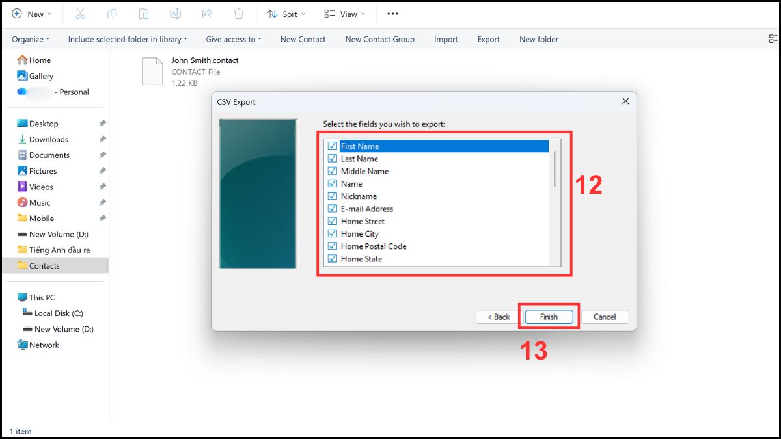Click the Back button
Image resolution: width=781 pixels, height=439 pixels.
point(499,317)
